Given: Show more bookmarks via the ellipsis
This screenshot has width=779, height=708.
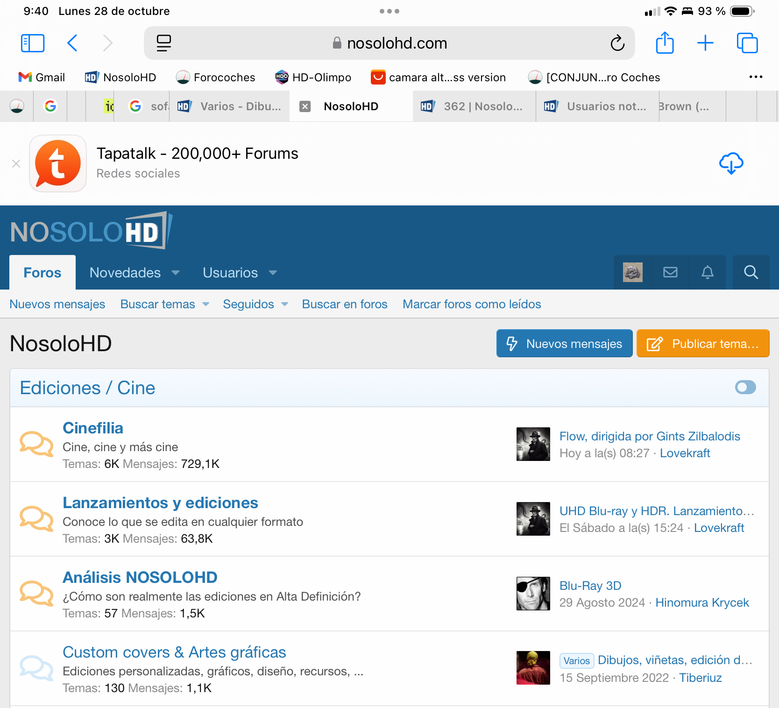Looking at the screenshot, I should tap(756, 77).
